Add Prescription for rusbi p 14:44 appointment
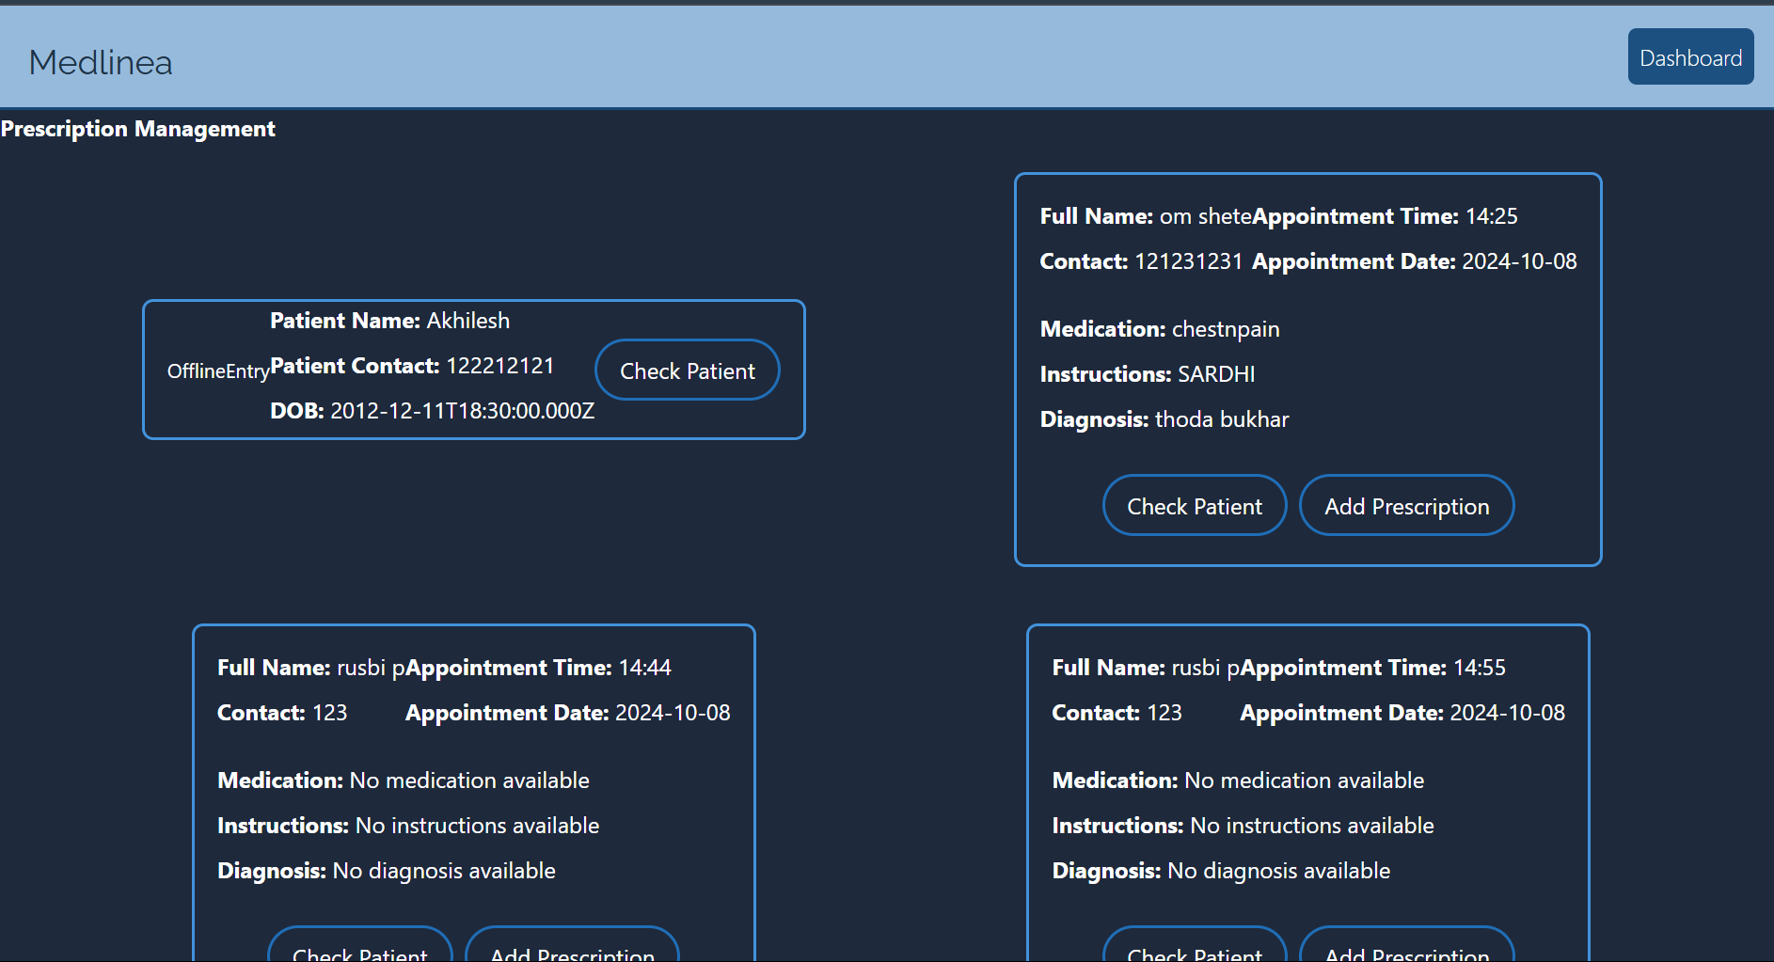Viewport: 1774px width, 962px height. point(572,945)
